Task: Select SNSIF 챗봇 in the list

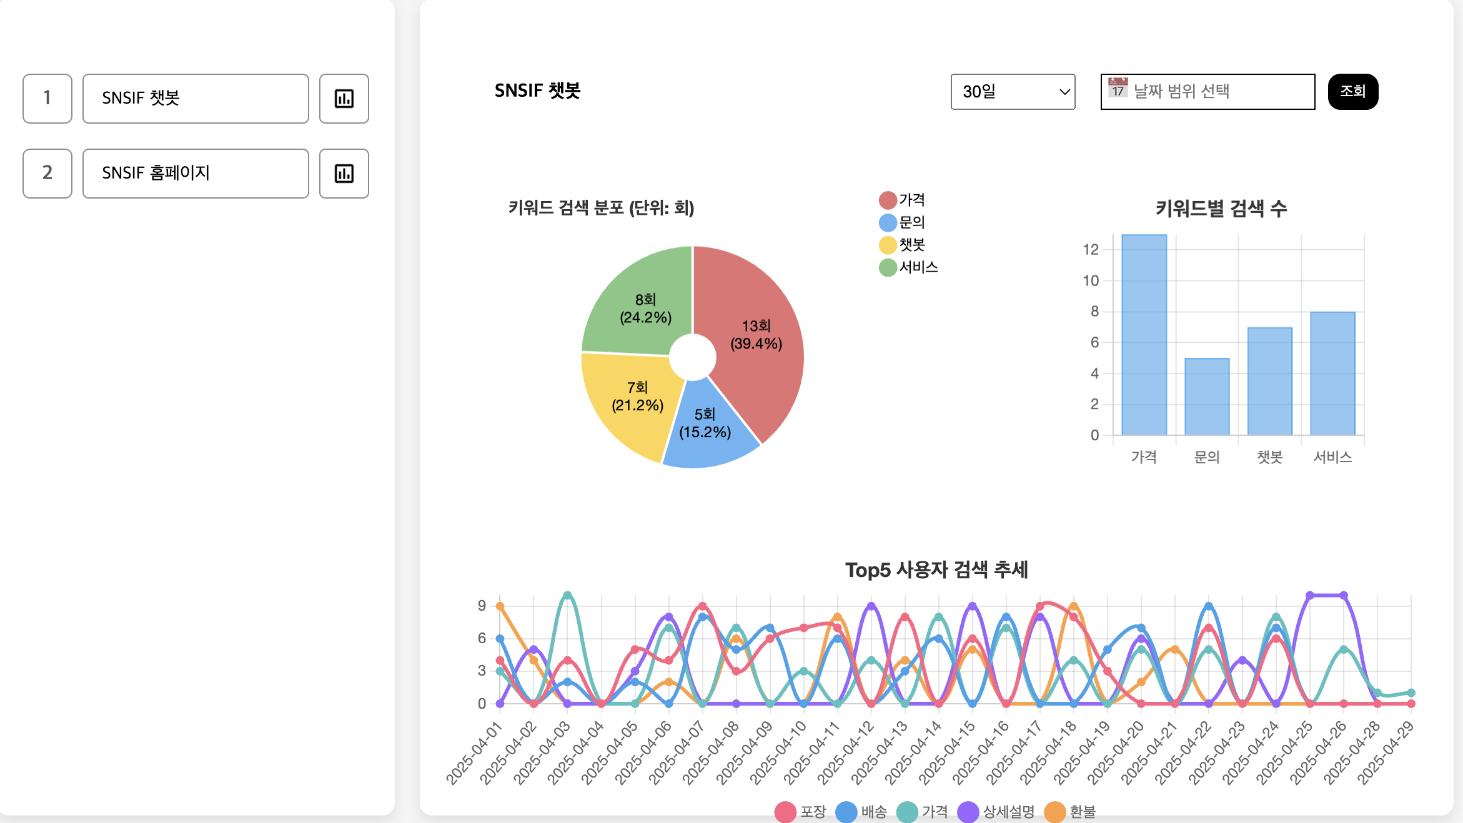Action: click(x=196, y=99)
